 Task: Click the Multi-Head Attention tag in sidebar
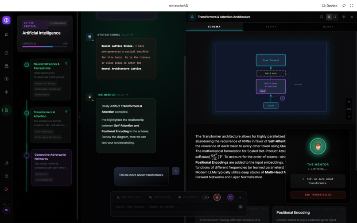click(x=47, y=137)
